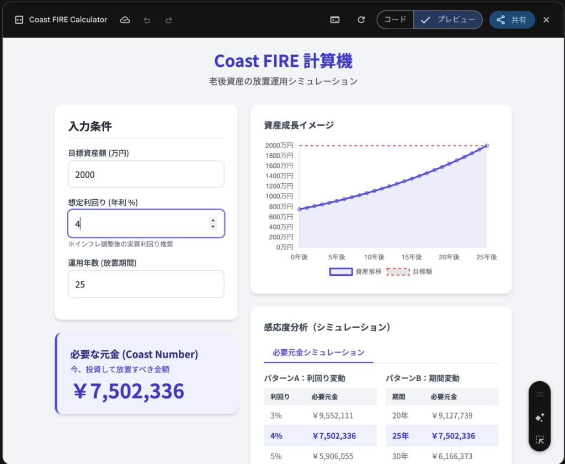Decrease 想定利回り with stepper down arrow
The width and height of the screenshot is (565, 464).
pos(213,226)
